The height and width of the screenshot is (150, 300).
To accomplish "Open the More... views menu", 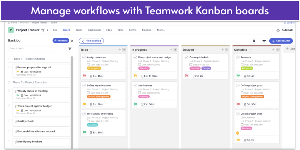I will [x=161, y=30].
